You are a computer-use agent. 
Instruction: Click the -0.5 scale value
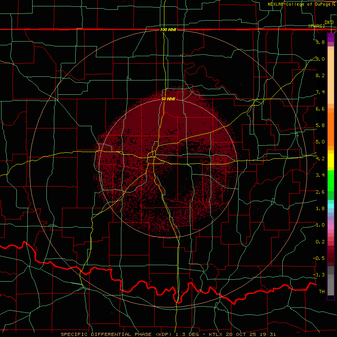[x=319, y=258]
